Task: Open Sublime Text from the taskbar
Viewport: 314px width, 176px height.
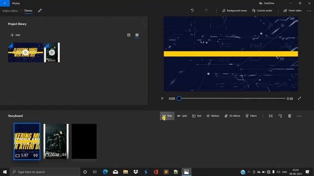Action: tap(166, 172)
